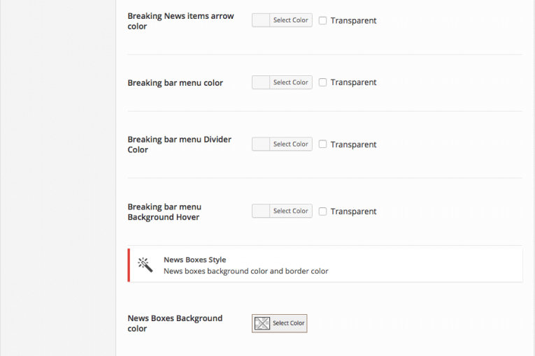Click the Breaking bar menu color swatch
The height and width of the screenshot is (356, 535).
261,82
